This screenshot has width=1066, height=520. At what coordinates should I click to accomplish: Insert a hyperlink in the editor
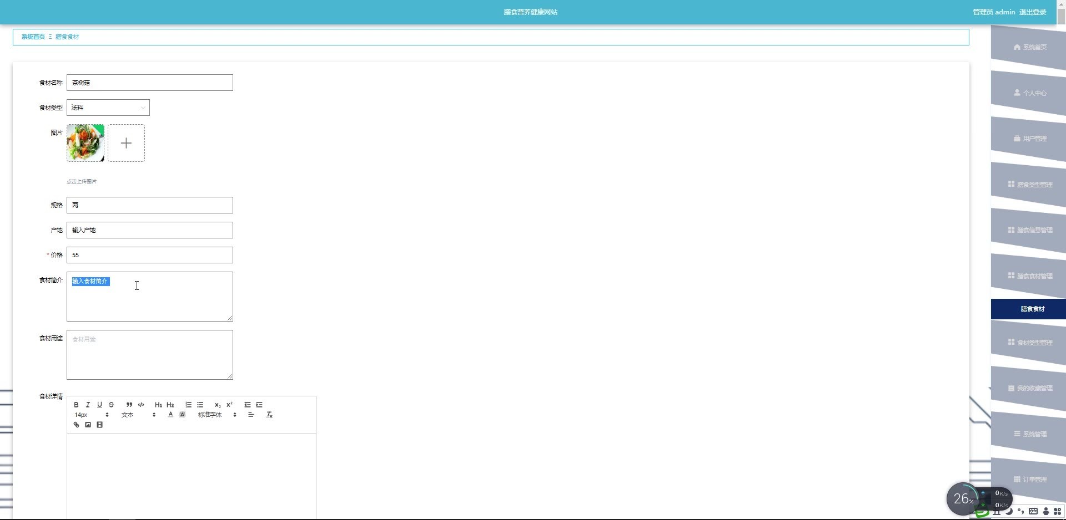tap(76, 425)
